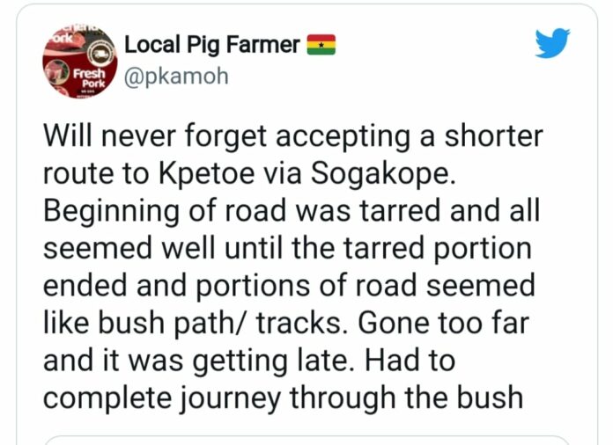Click the phrase "Gone too far"
613x445 pixels.
pyautogui.click(x=446, y=323)
